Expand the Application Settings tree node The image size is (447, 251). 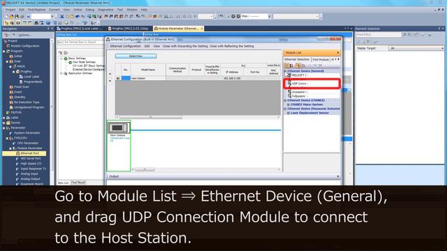[x=61, y=73]
